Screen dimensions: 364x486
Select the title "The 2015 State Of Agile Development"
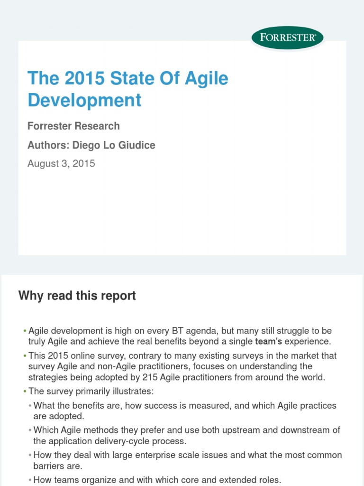tap(128, 89)
